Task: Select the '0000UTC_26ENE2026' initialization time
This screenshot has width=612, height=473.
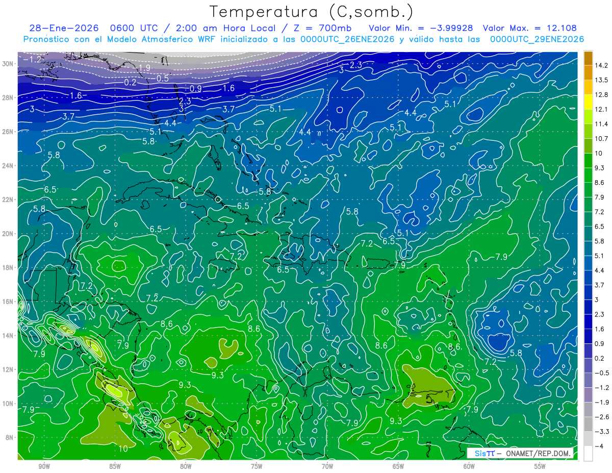Action: click(347, 39)
